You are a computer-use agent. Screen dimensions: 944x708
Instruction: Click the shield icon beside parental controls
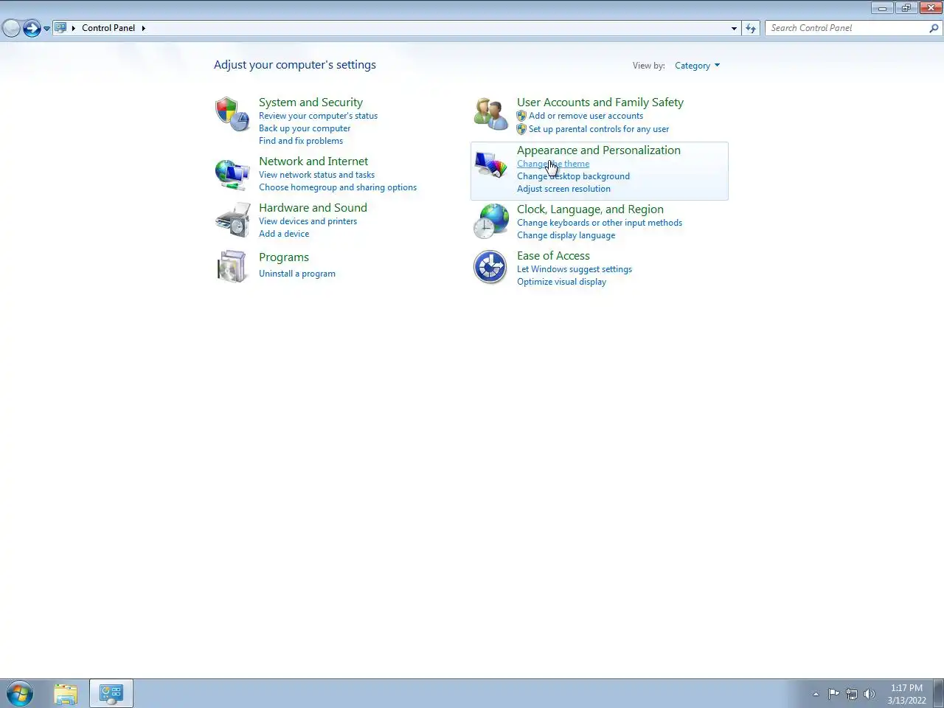click(521, 129)
